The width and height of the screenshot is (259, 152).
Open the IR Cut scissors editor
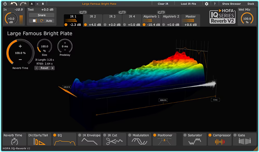tap(114, 140)
